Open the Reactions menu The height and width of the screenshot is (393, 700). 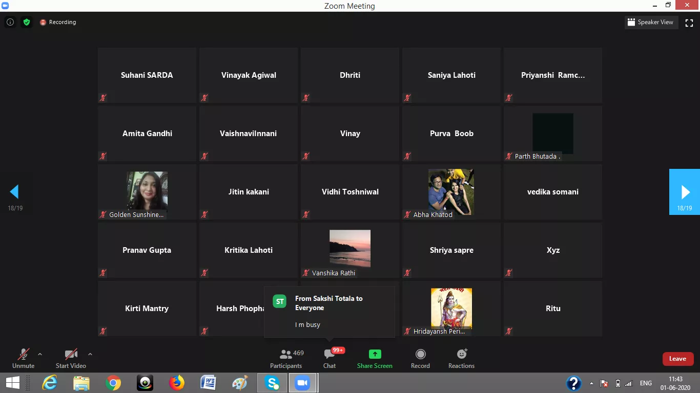point(461,358)
